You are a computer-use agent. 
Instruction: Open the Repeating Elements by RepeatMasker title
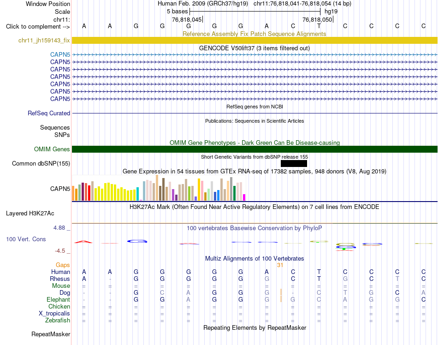[255, 327]
